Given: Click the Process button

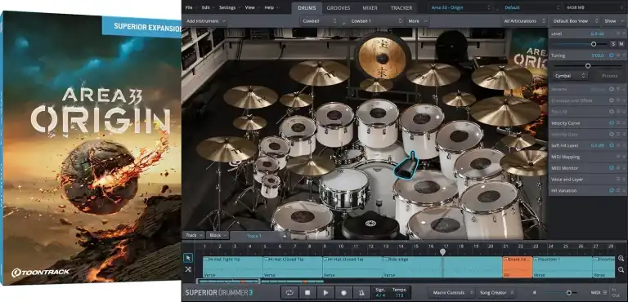Looking at the screenshot, I should [609, 76].
